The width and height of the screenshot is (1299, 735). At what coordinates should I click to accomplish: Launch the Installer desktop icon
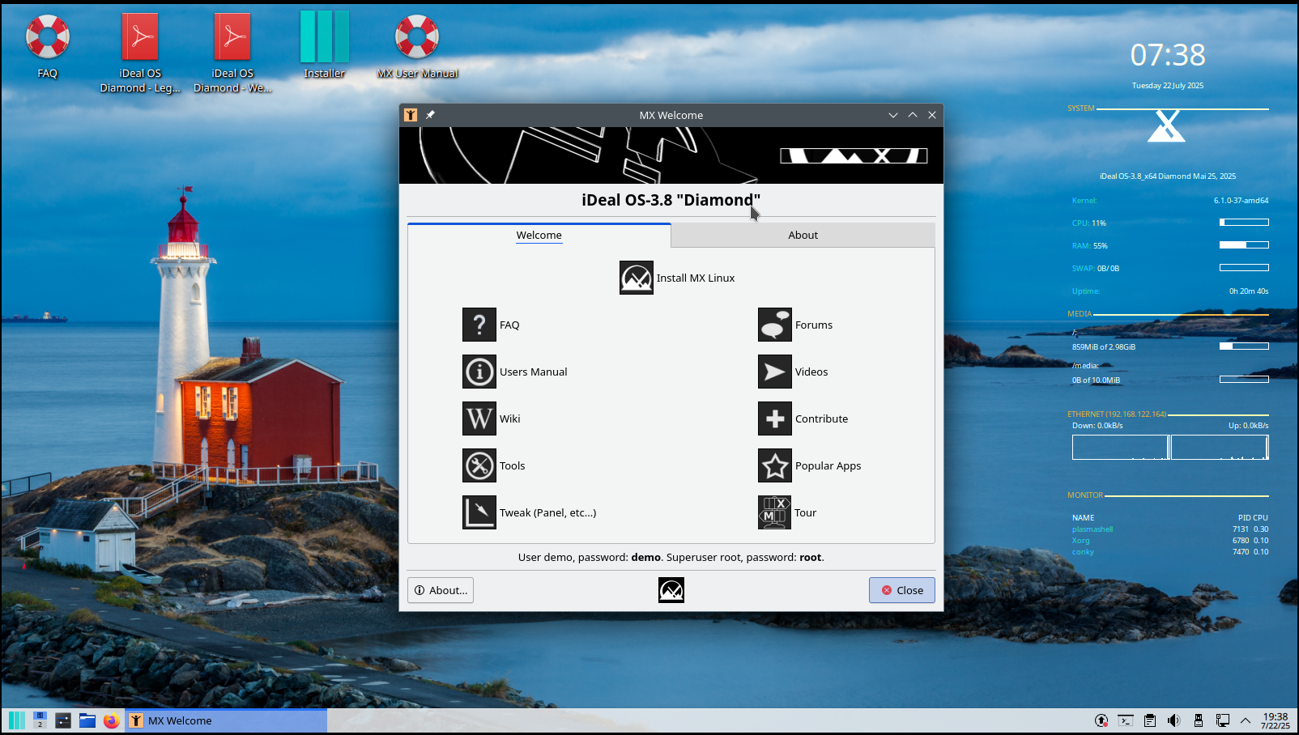(325, 36)
